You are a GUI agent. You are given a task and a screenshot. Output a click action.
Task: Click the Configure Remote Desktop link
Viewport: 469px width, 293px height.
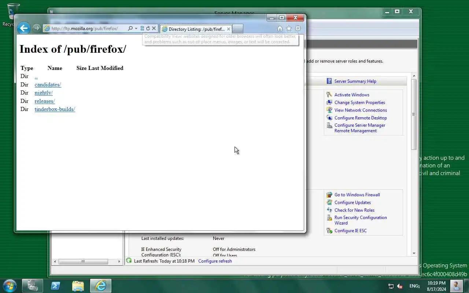click(361, 118)
